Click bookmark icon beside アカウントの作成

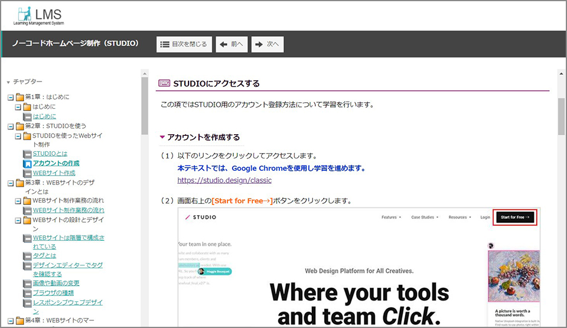pos(28,164)
